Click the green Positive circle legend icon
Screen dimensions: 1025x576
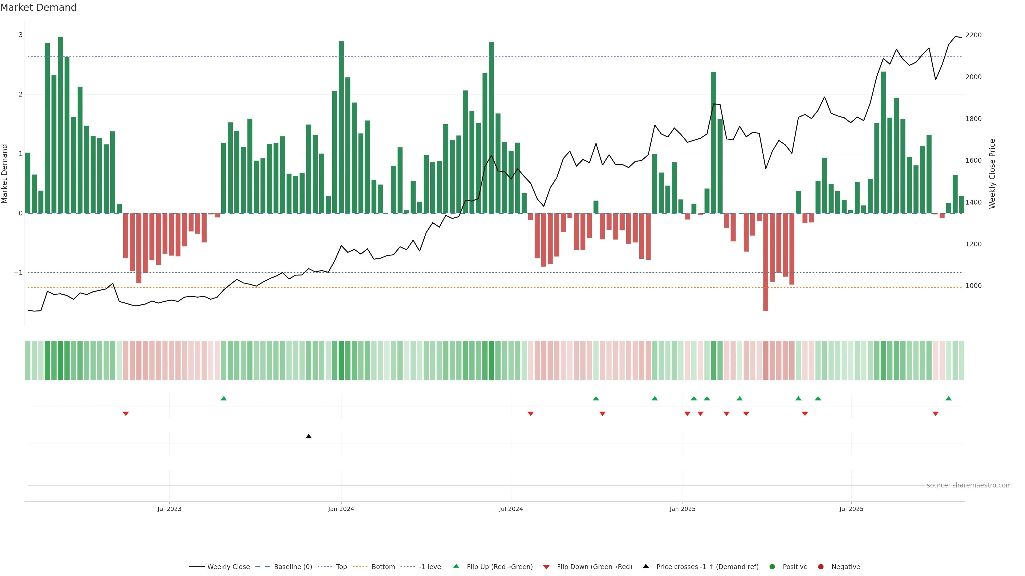(x=772, y=567)
